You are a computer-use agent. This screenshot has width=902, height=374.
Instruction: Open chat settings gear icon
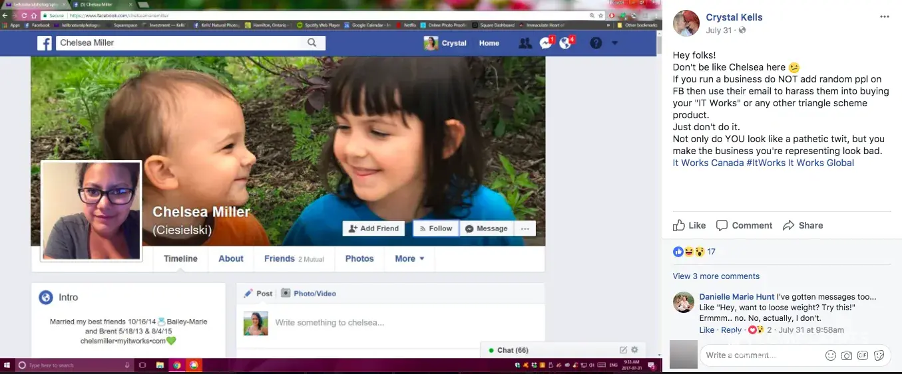[634, 350]
